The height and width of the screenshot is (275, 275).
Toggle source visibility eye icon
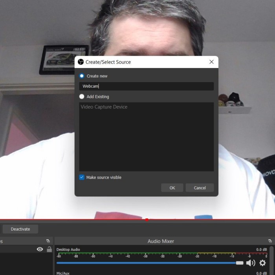tap(40, 249)
